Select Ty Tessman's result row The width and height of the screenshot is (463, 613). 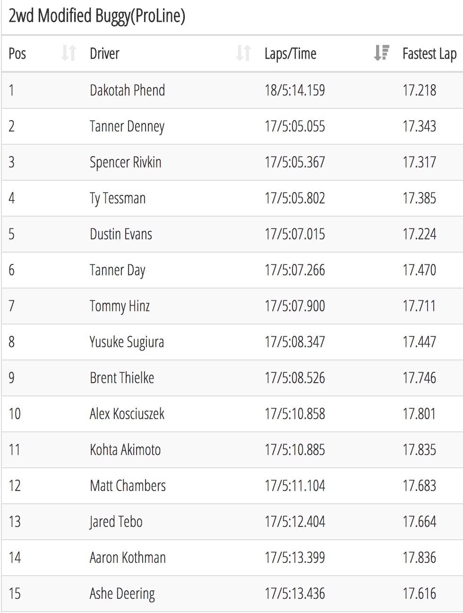(x=232, y=198)
